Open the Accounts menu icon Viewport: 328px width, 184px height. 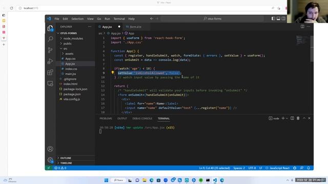click(x=50, y=149)
